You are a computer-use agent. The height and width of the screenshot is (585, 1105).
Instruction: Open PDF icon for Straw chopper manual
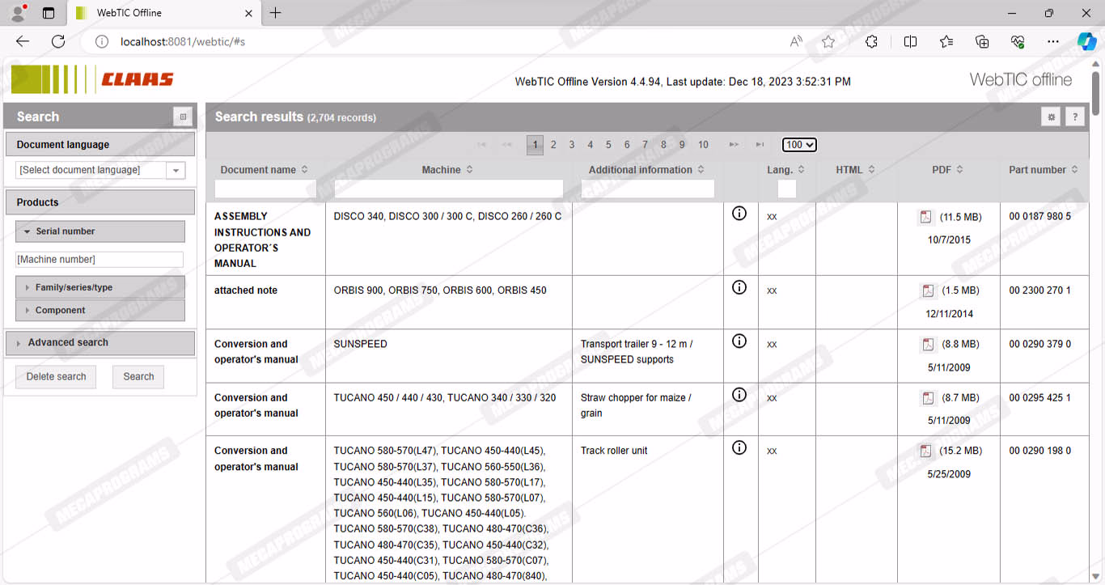click(x=927, y=398)
